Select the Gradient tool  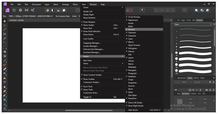pyautogui.click(x=5, y=56)
